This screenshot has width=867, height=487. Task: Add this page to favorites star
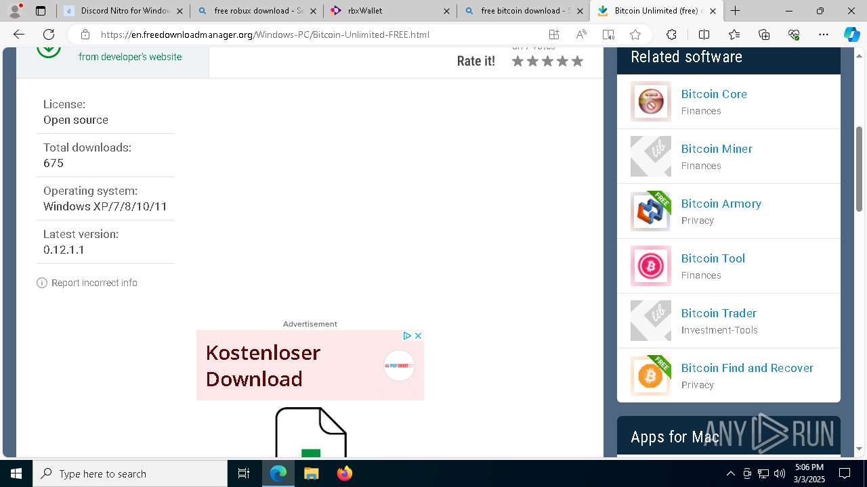635,34
